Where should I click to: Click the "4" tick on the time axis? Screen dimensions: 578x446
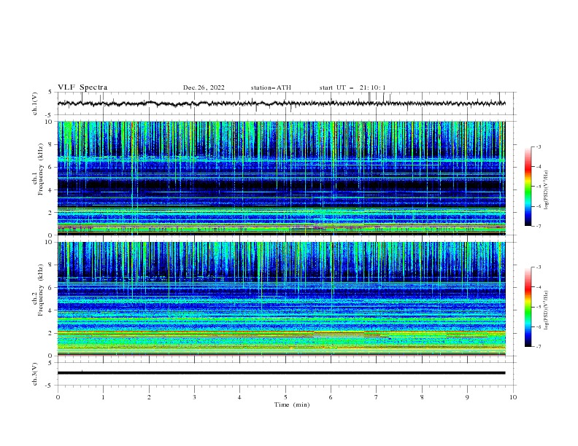tap(239, 397)
